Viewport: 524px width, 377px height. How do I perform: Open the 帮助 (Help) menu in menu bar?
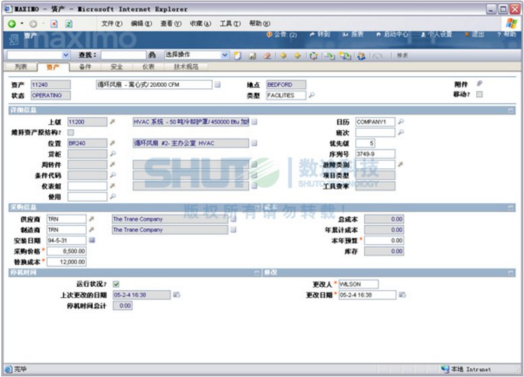260,24
